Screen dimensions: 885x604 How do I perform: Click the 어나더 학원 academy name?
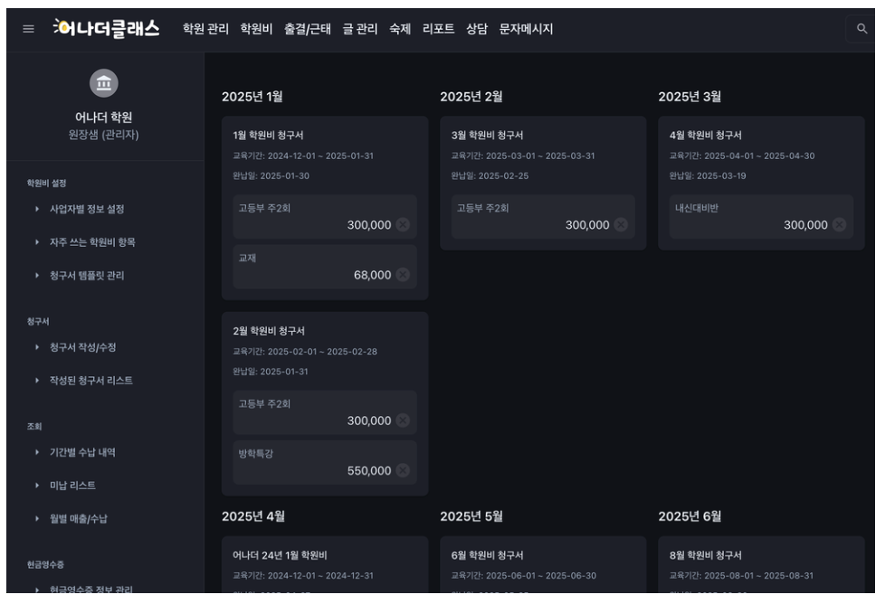104,118
